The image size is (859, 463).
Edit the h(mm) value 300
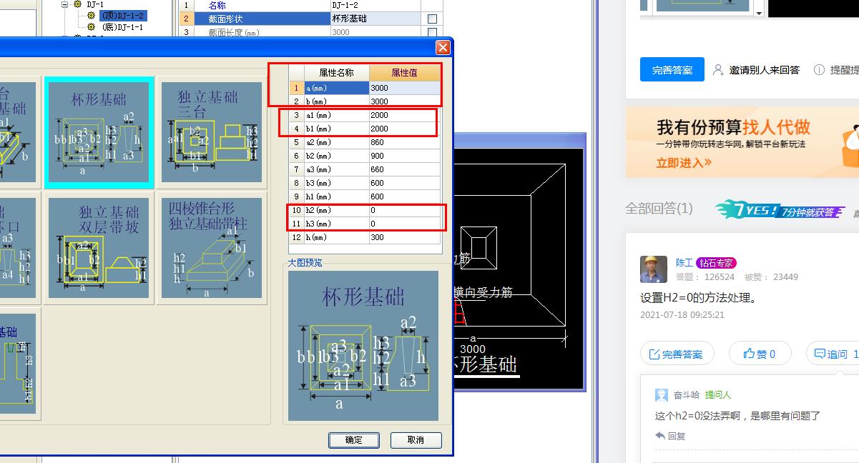tap(405, 237)
